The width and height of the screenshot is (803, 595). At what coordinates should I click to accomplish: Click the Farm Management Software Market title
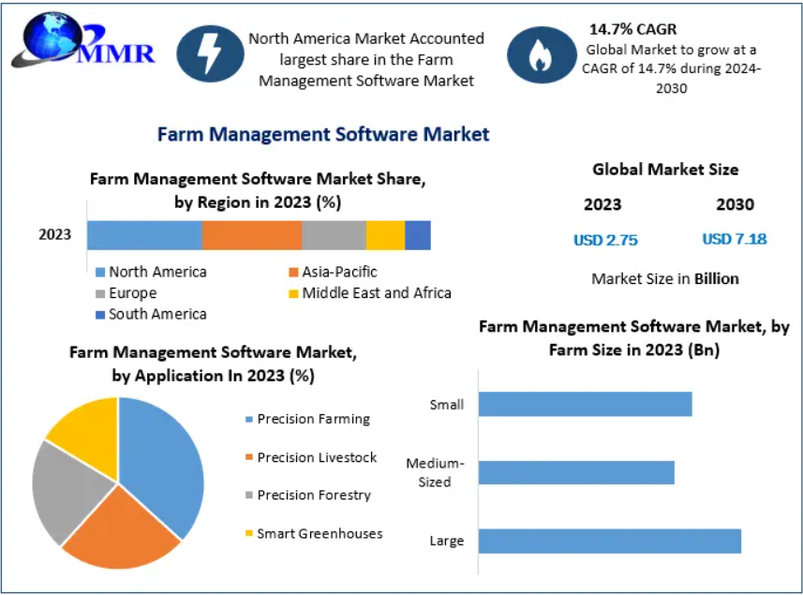[x=323, y=134]
